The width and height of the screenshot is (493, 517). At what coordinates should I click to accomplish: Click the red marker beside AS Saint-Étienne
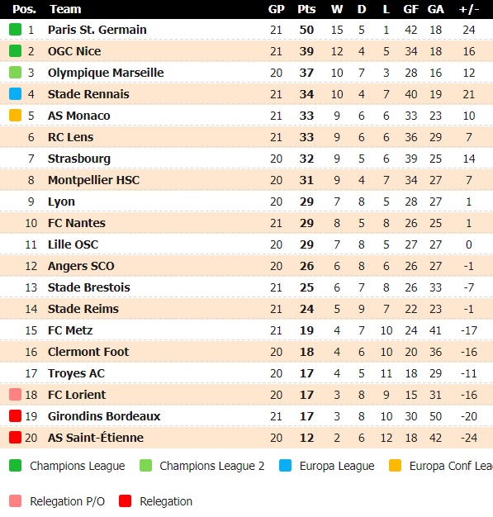click(x=15, y=438)
